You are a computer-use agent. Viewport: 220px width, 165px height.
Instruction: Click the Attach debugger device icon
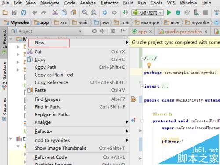[196, 12]
